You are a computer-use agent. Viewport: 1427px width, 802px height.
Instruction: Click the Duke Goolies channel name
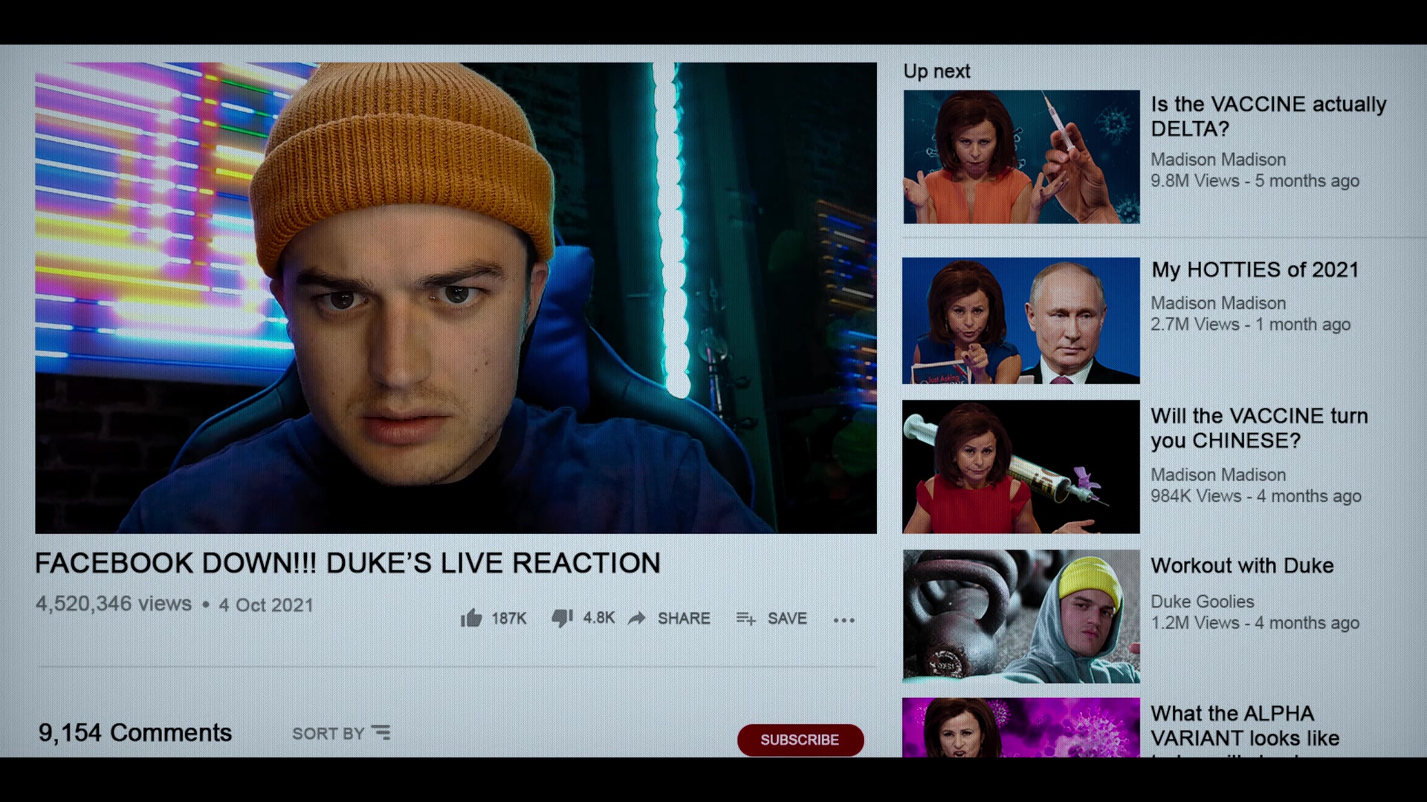[x=1202, y=601]
